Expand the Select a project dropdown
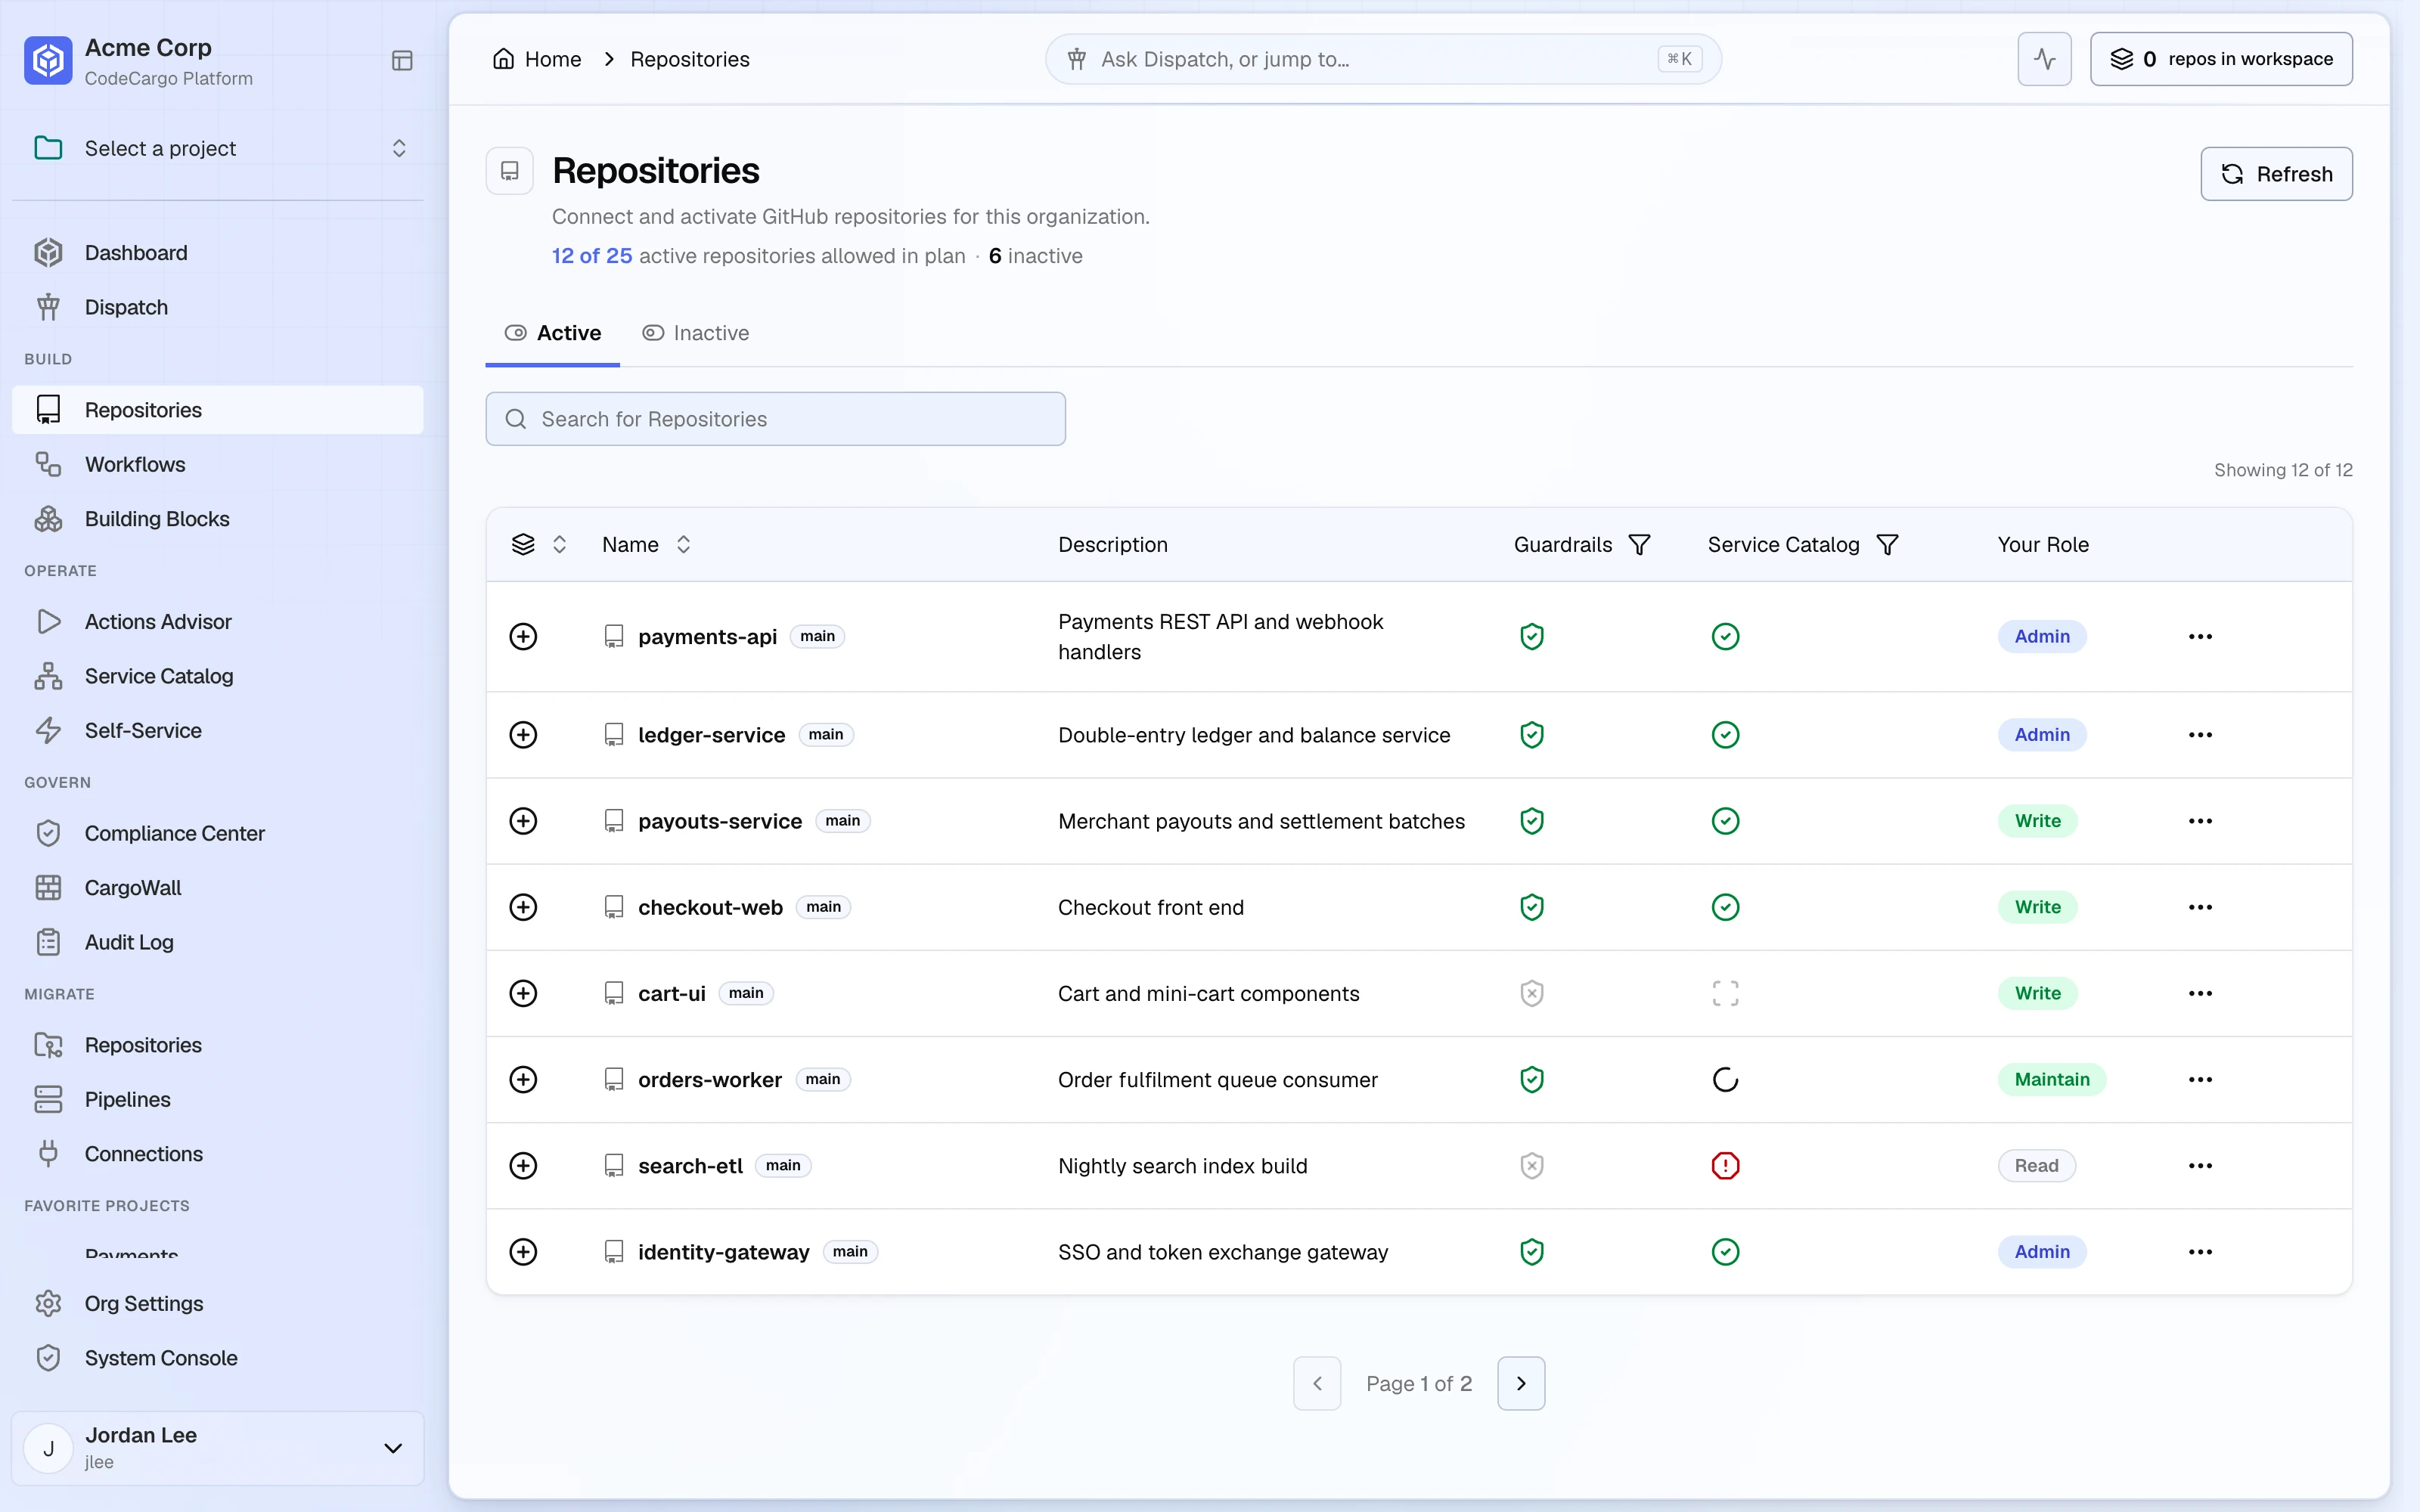Screen dimensions: 2420x1512 (218, 148)
